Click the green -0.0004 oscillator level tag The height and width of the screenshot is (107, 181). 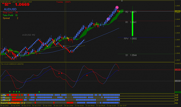(x=178, y=92)
